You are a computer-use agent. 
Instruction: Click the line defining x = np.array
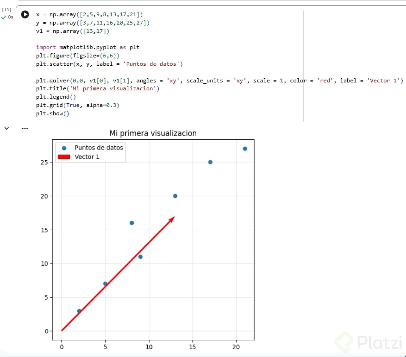pos(89,14)
